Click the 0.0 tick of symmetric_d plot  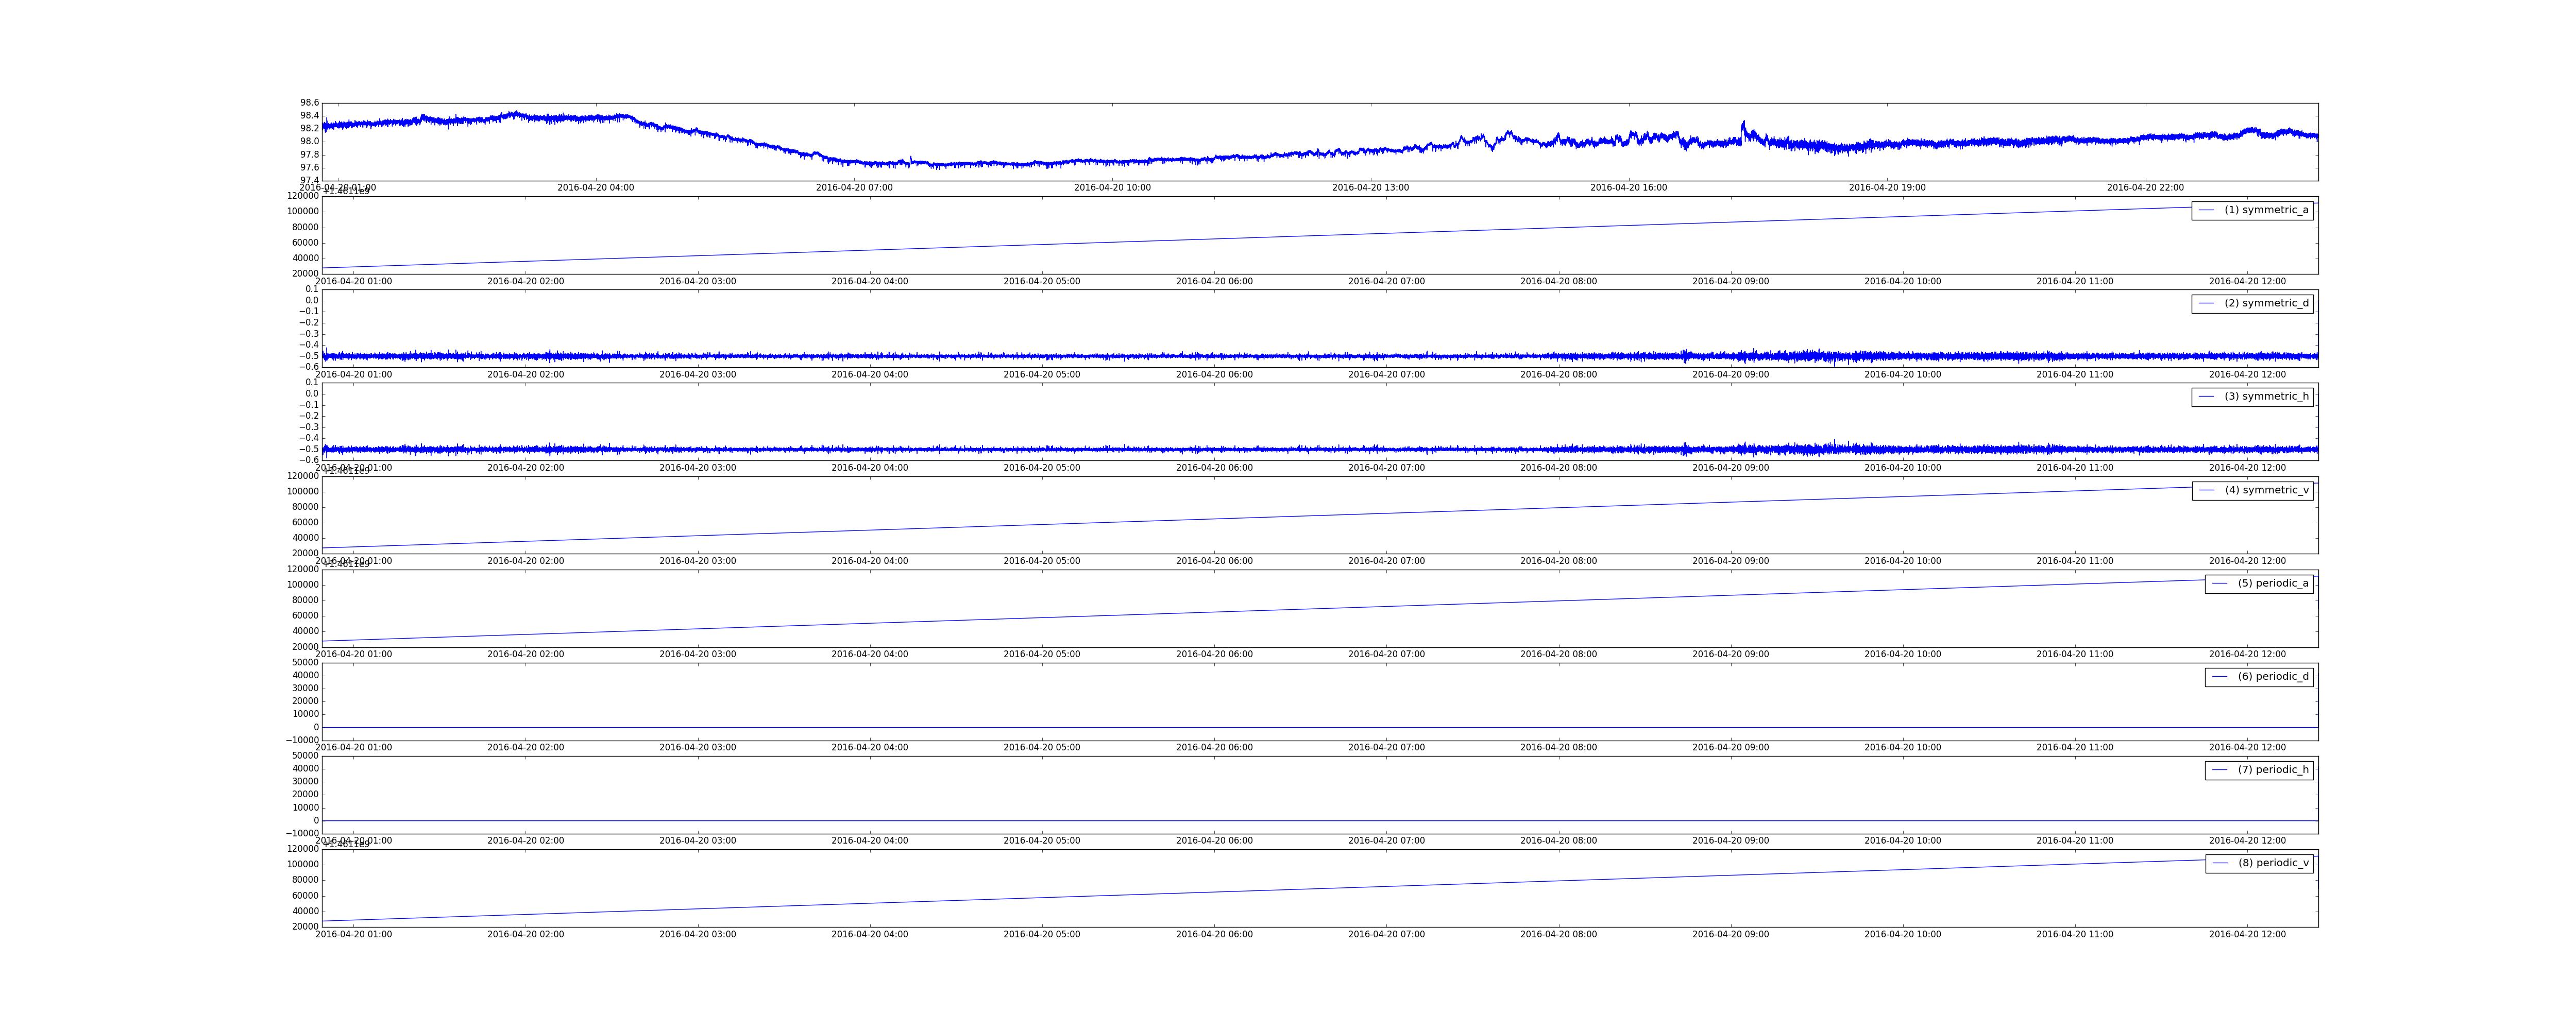tap(312, 300)
